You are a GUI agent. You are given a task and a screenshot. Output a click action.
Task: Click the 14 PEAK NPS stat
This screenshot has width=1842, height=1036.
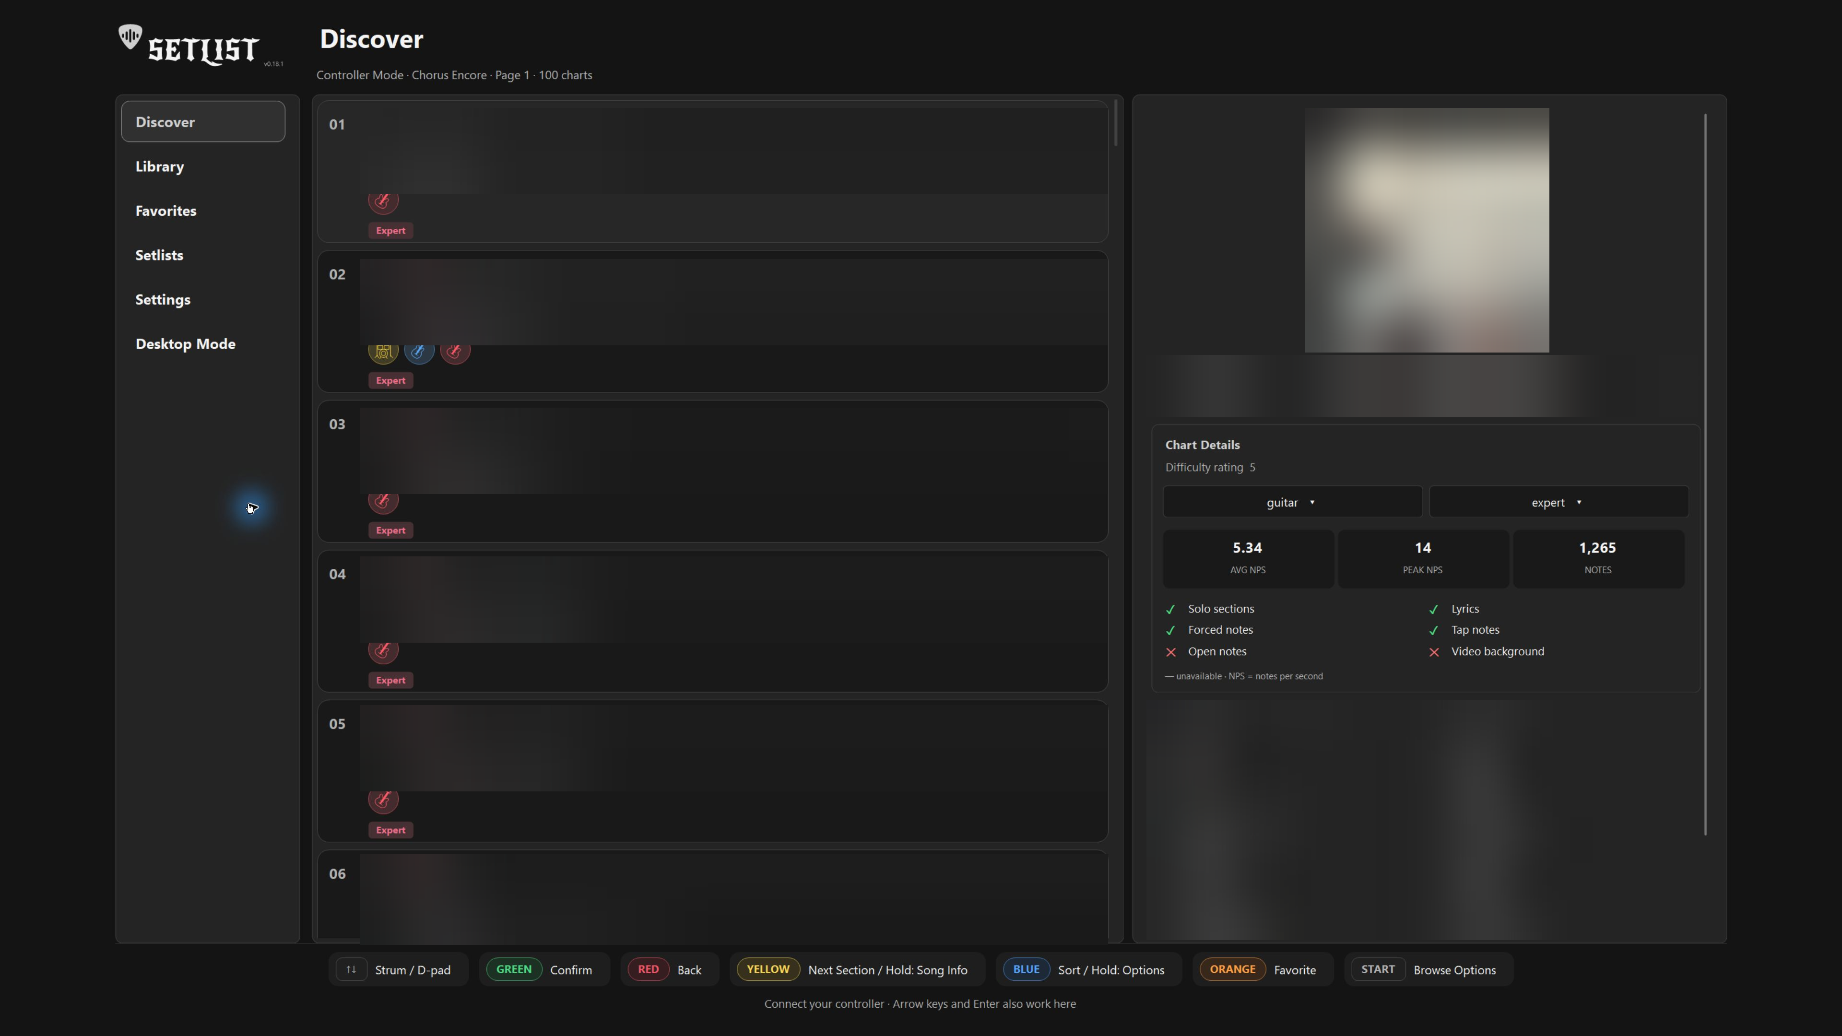[x=1423, y=558]
